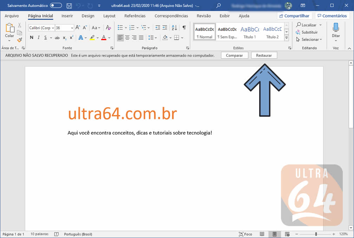Adjust the zoom slider in status bar
The height and width of the screenshot is (238, 354).
click(x=316, y=234)
